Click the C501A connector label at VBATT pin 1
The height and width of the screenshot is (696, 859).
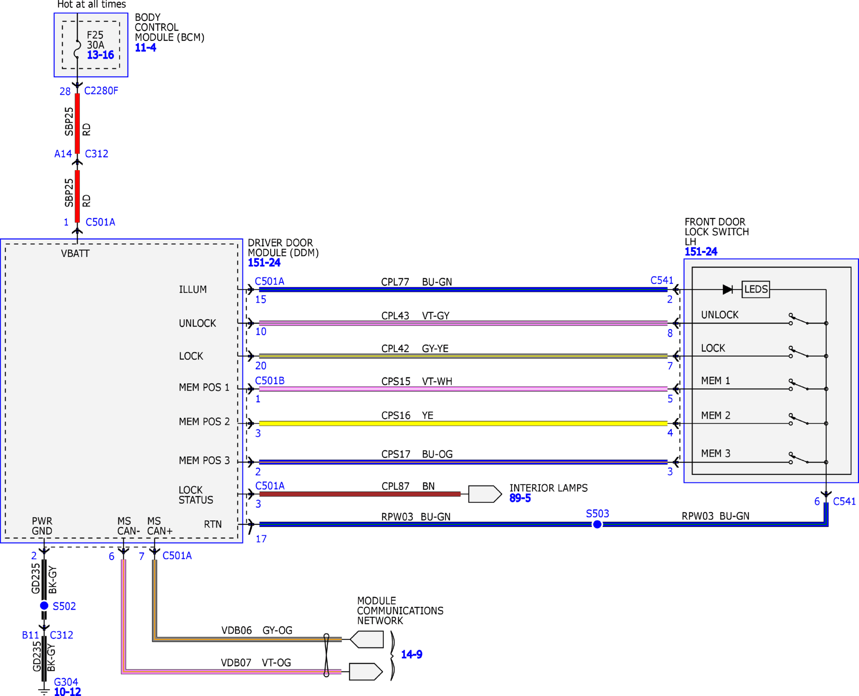100,222
